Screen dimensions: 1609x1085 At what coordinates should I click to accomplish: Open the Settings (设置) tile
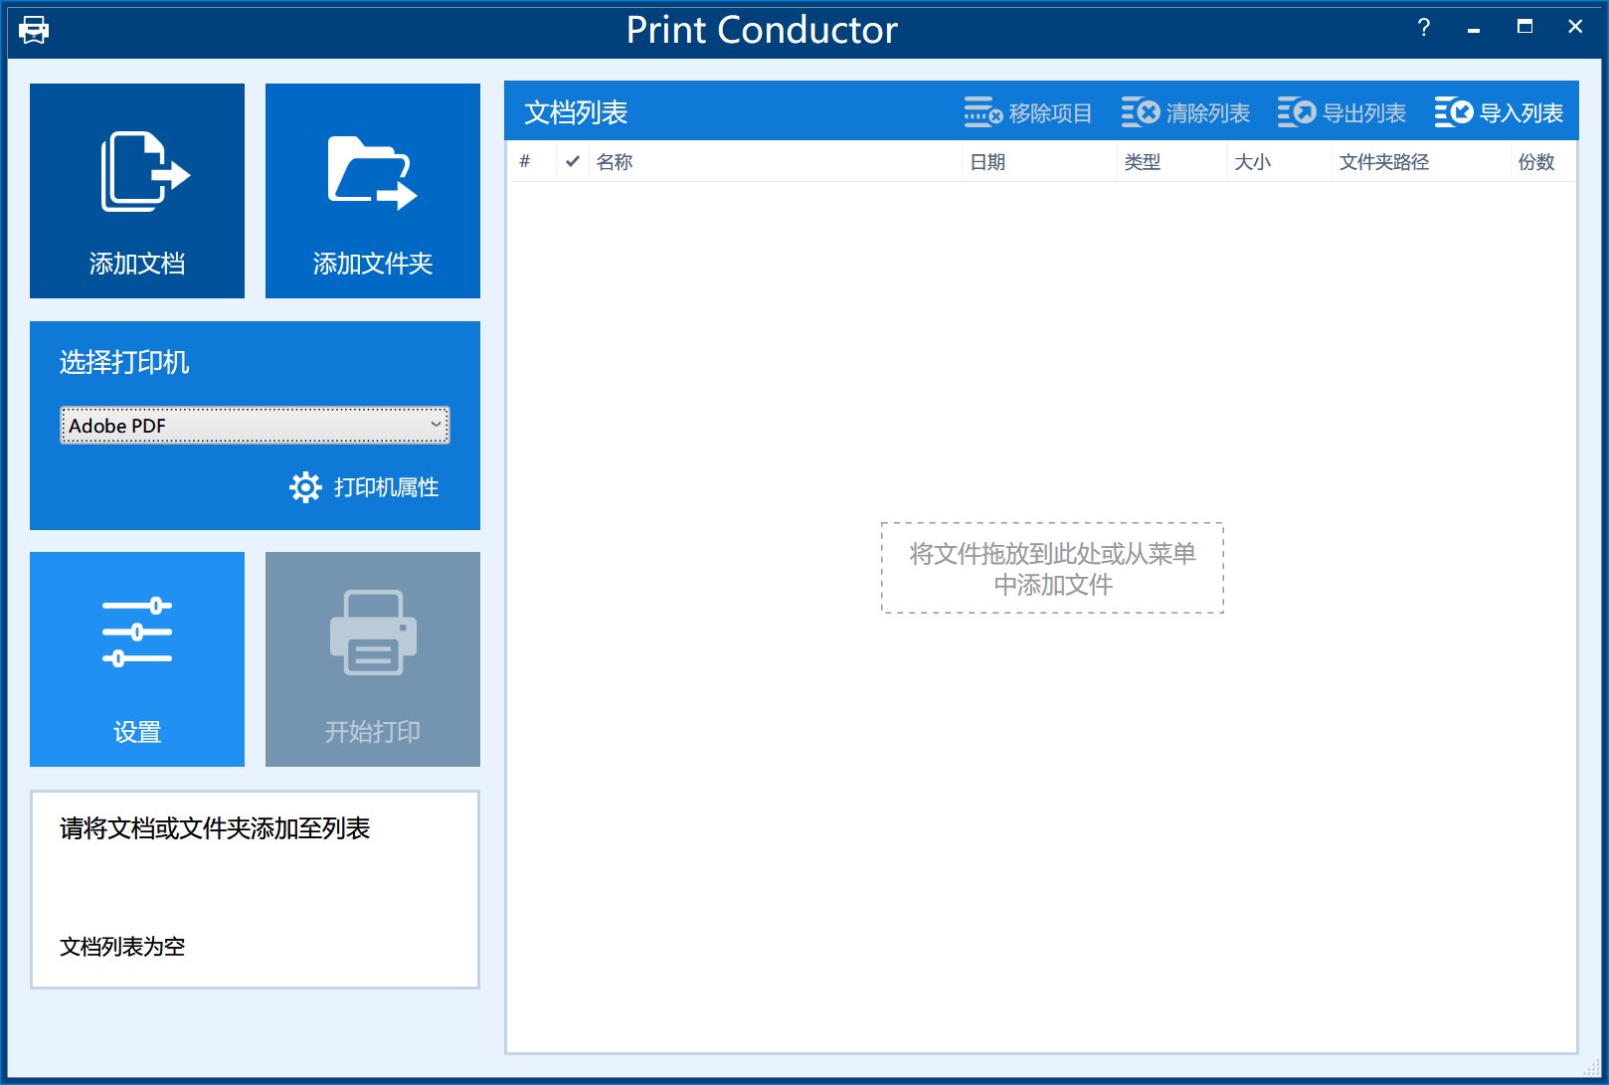137,659
